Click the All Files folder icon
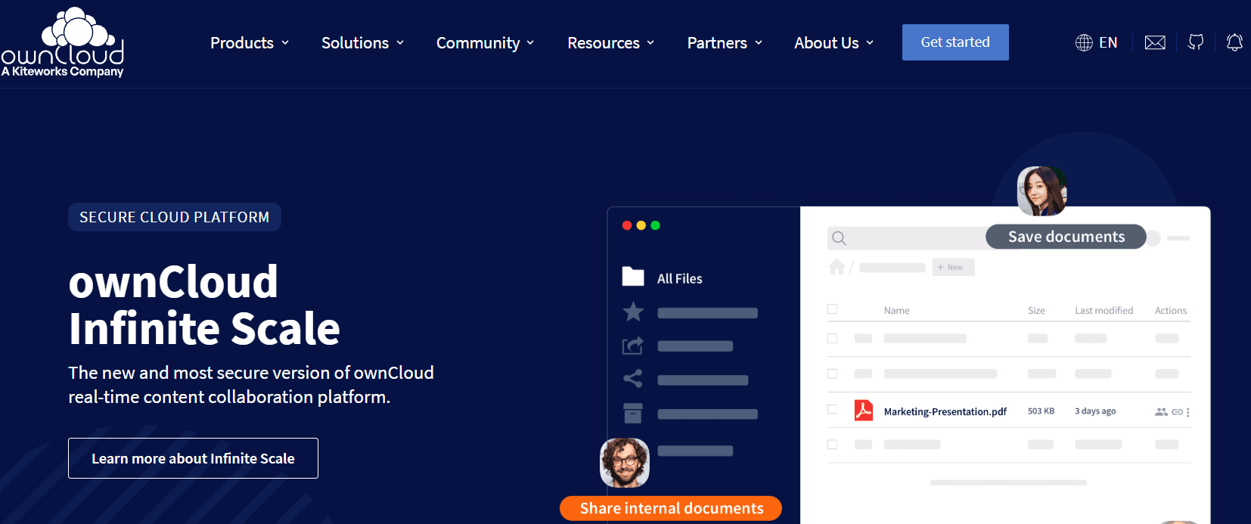This screenshot has height=524, width=1251. click(633, 277)
